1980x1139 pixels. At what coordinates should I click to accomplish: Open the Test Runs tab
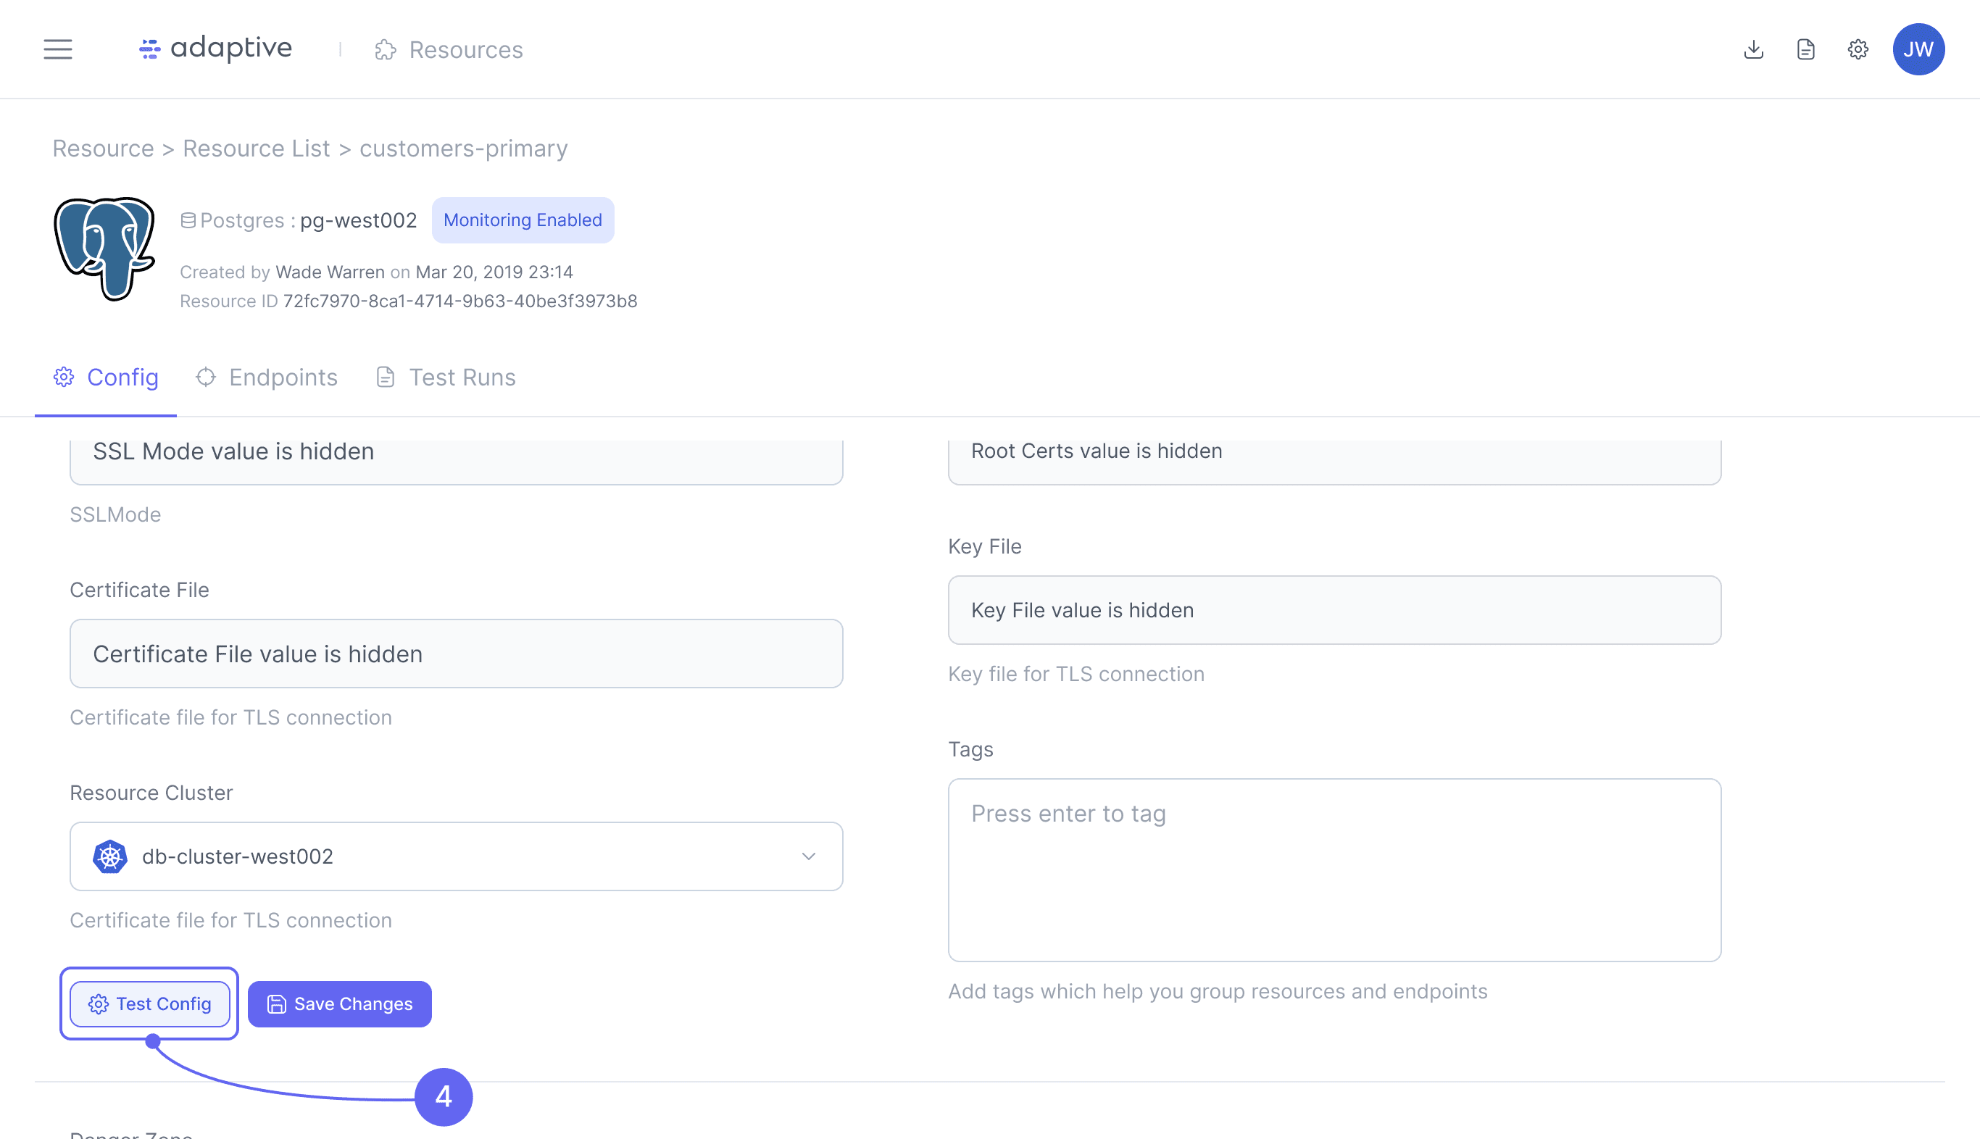point(446,377)
